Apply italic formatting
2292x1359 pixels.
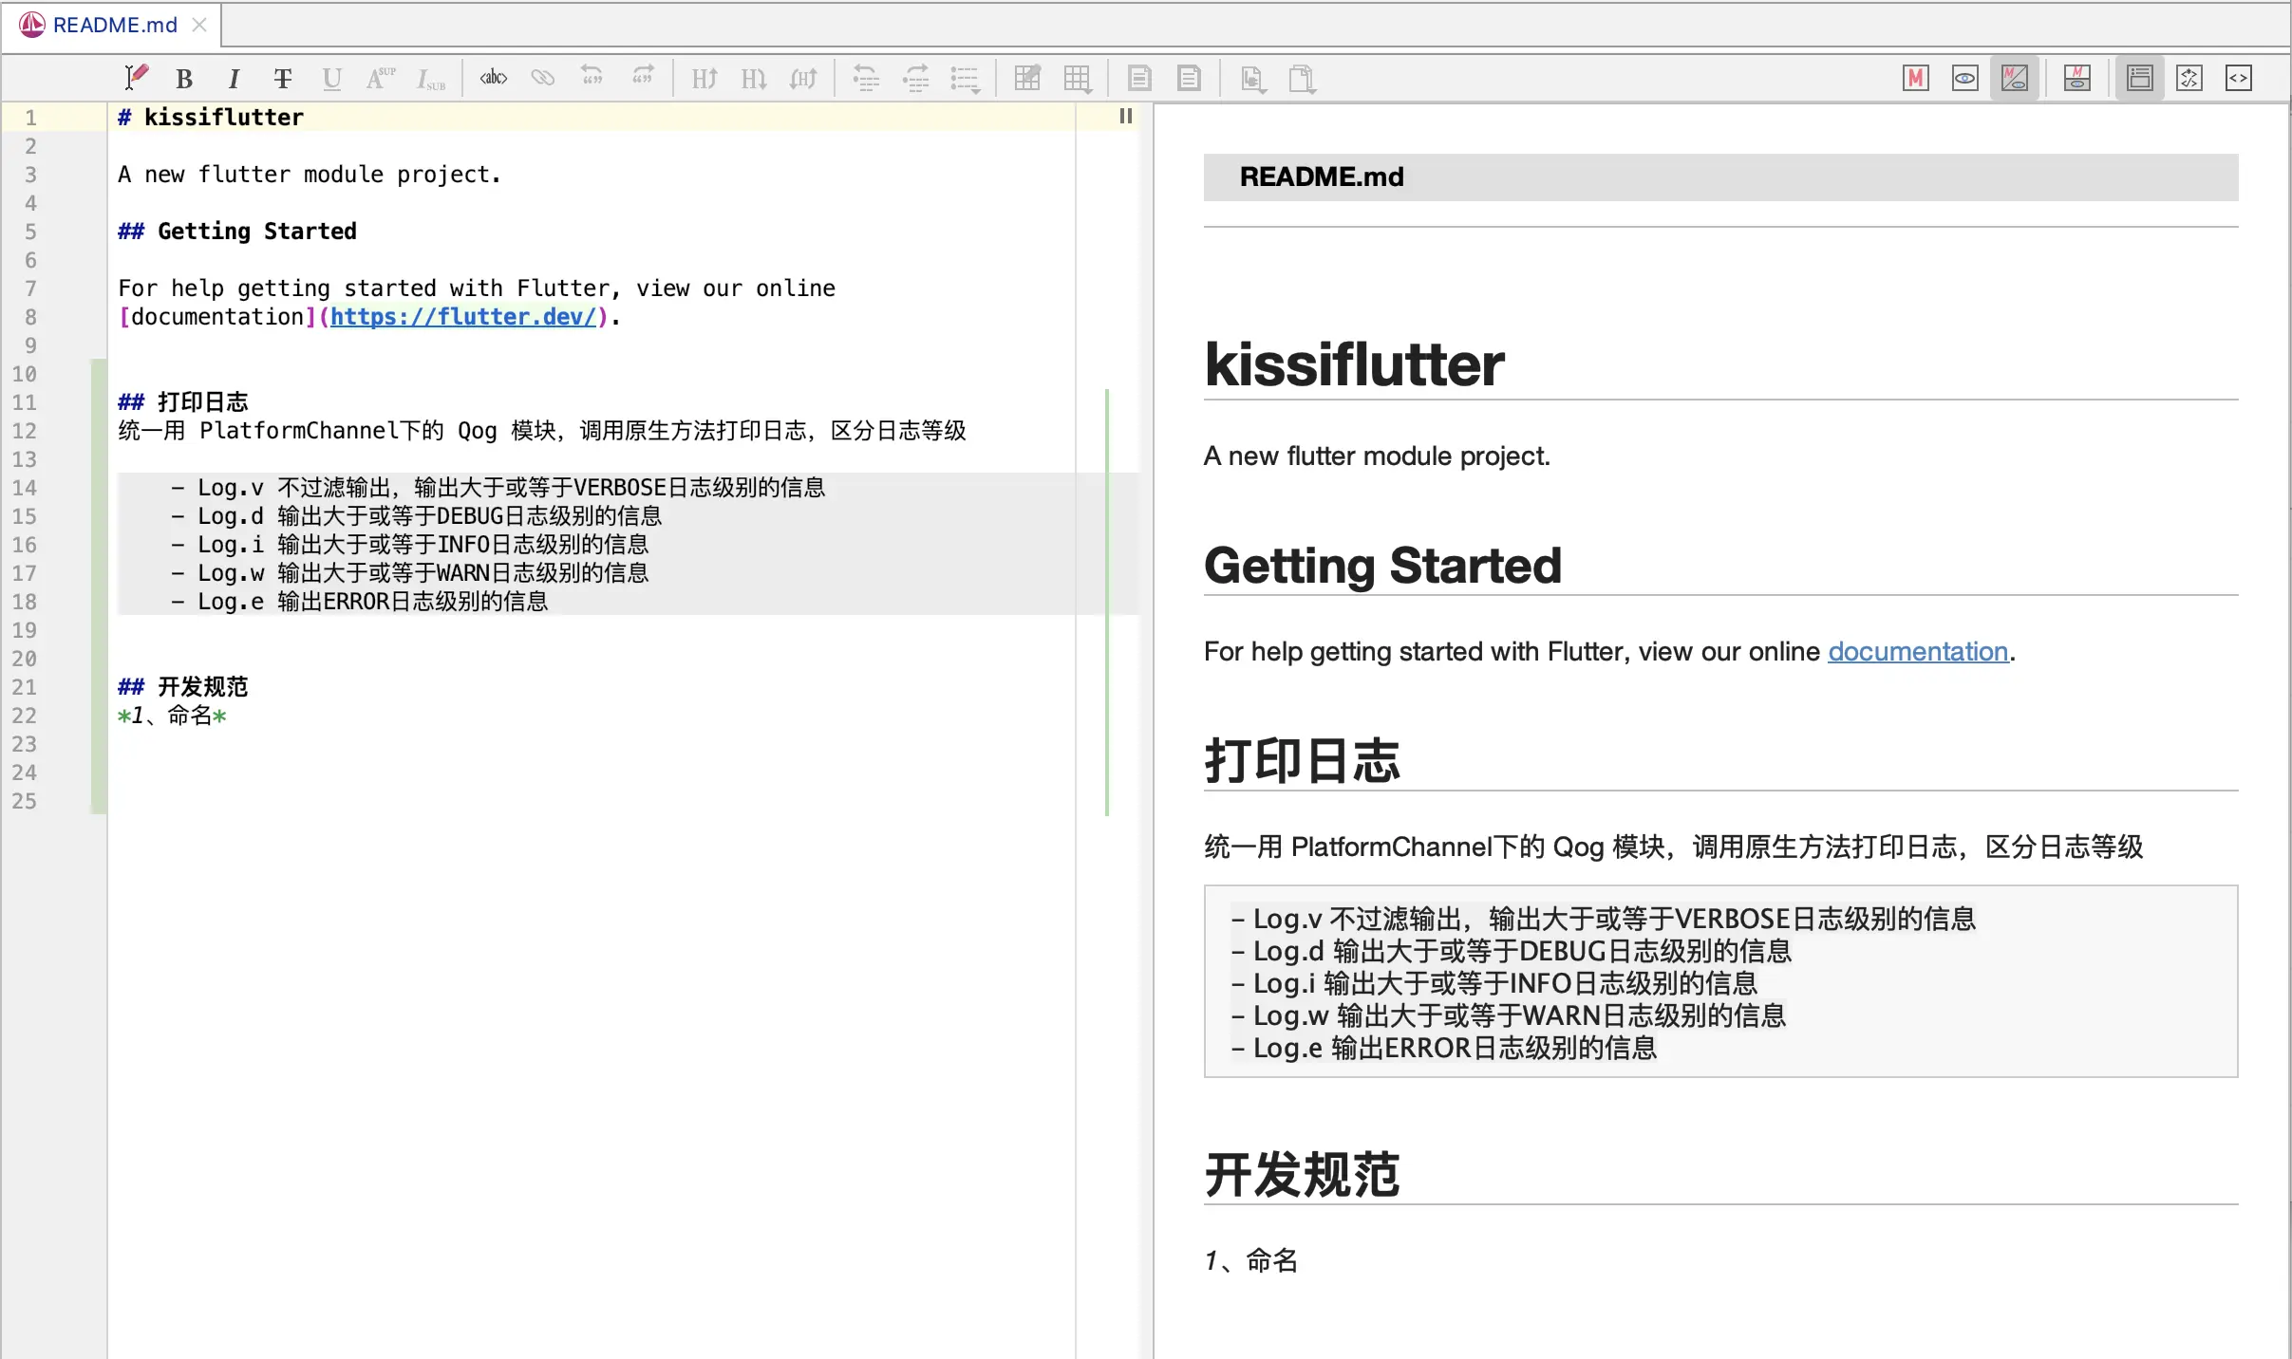coord(234,79)
